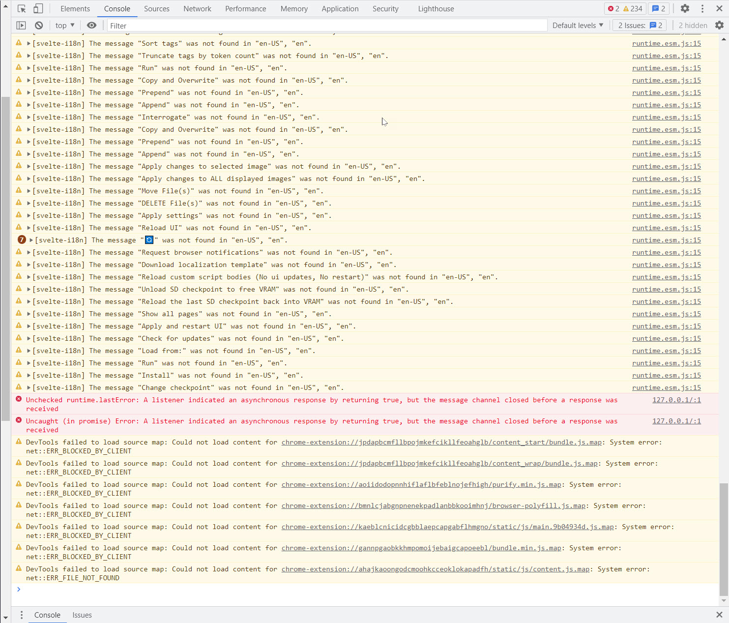Open DevTools settings gear
This screenshot has width=729, height=623.
685,8
